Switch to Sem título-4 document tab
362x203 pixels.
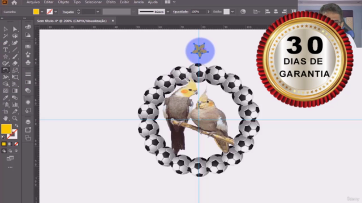pos(72,21)
